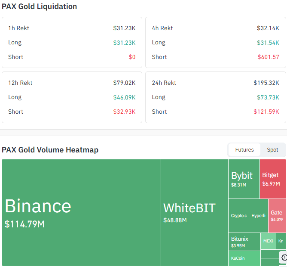
Task: Click the Bitunix $3.95M tile
Action: (244, 242)
